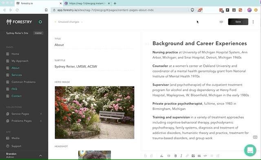This screenshot has width=261, height=160.
Task: Click the master branch badge
Action: coord(38,33)
